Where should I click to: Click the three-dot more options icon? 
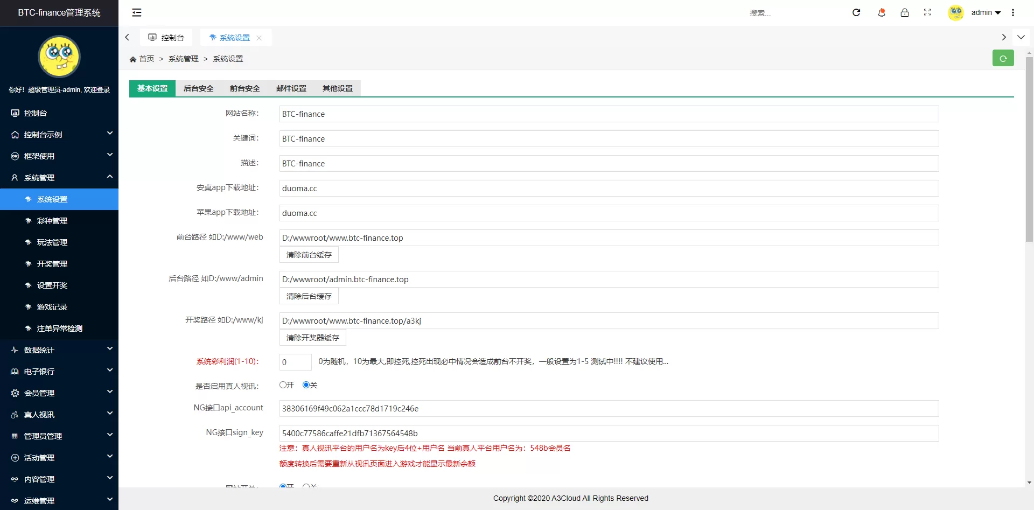(x=1013, y=12)
